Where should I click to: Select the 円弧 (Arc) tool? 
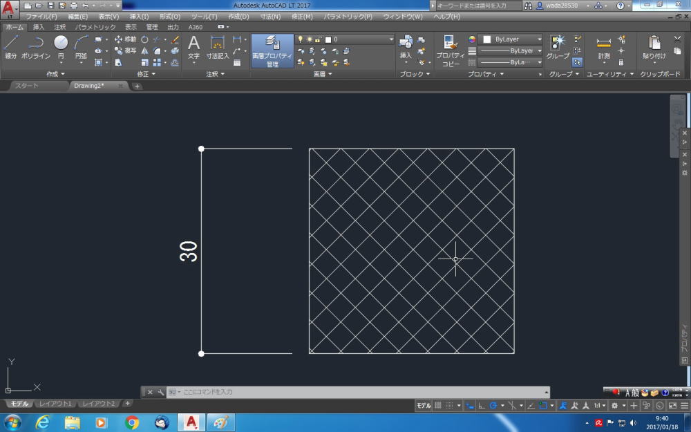tap(81, 47)
